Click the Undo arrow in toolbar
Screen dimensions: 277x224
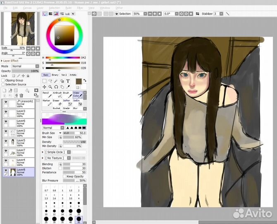[94, 14]
